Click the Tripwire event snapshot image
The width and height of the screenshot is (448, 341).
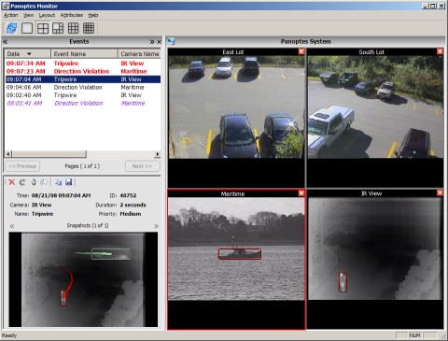83,279
